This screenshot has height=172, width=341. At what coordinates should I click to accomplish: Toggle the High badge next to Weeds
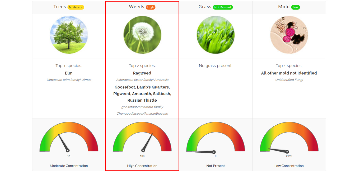(150, 7)
